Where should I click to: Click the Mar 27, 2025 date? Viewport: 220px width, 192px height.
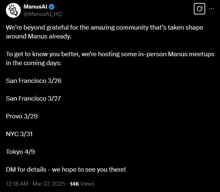point(49,184)
